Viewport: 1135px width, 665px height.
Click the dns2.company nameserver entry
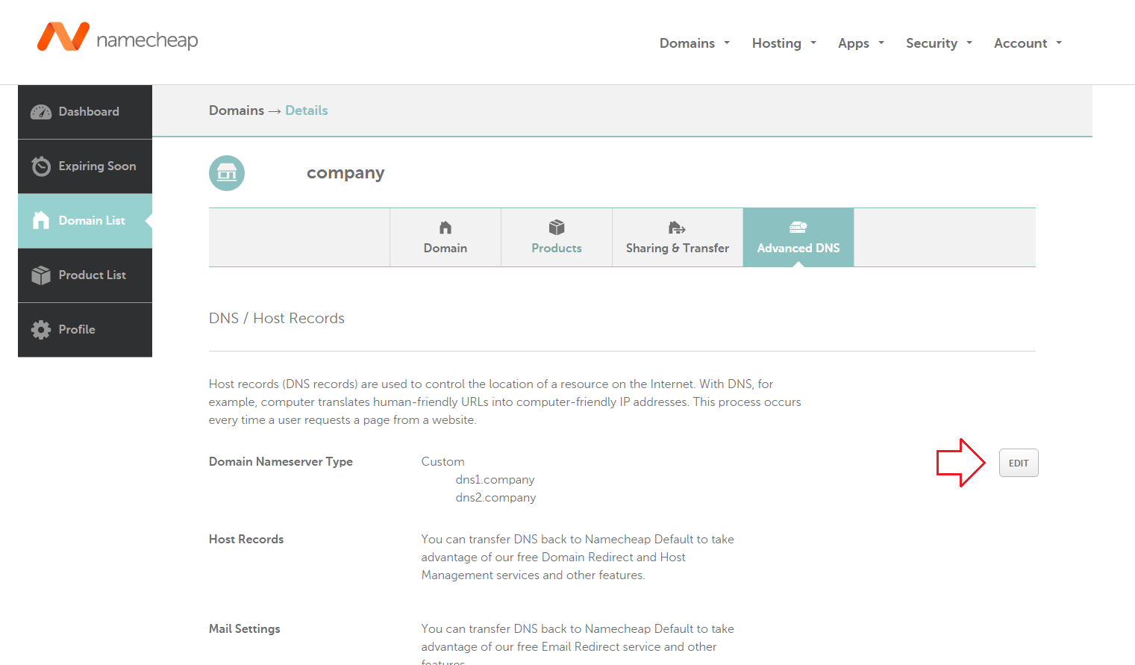495,498
